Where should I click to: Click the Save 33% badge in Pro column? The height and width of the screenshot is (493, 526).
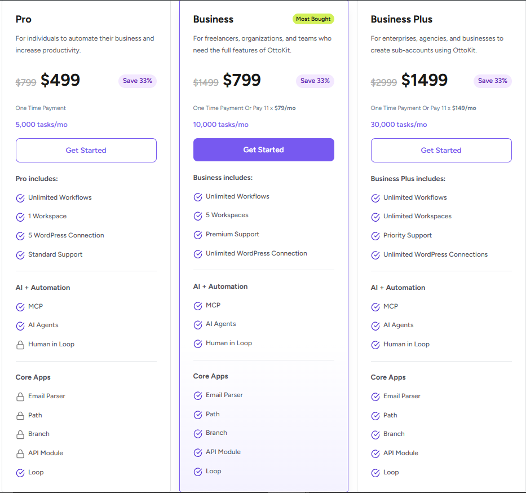tap(137, 81)
